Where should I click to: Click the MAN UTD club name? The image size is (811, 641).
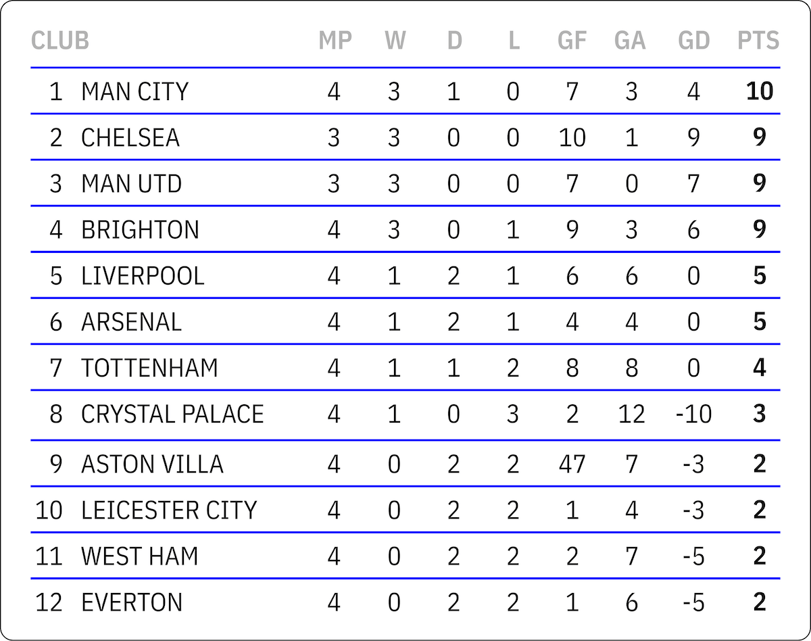coord(131,183)
